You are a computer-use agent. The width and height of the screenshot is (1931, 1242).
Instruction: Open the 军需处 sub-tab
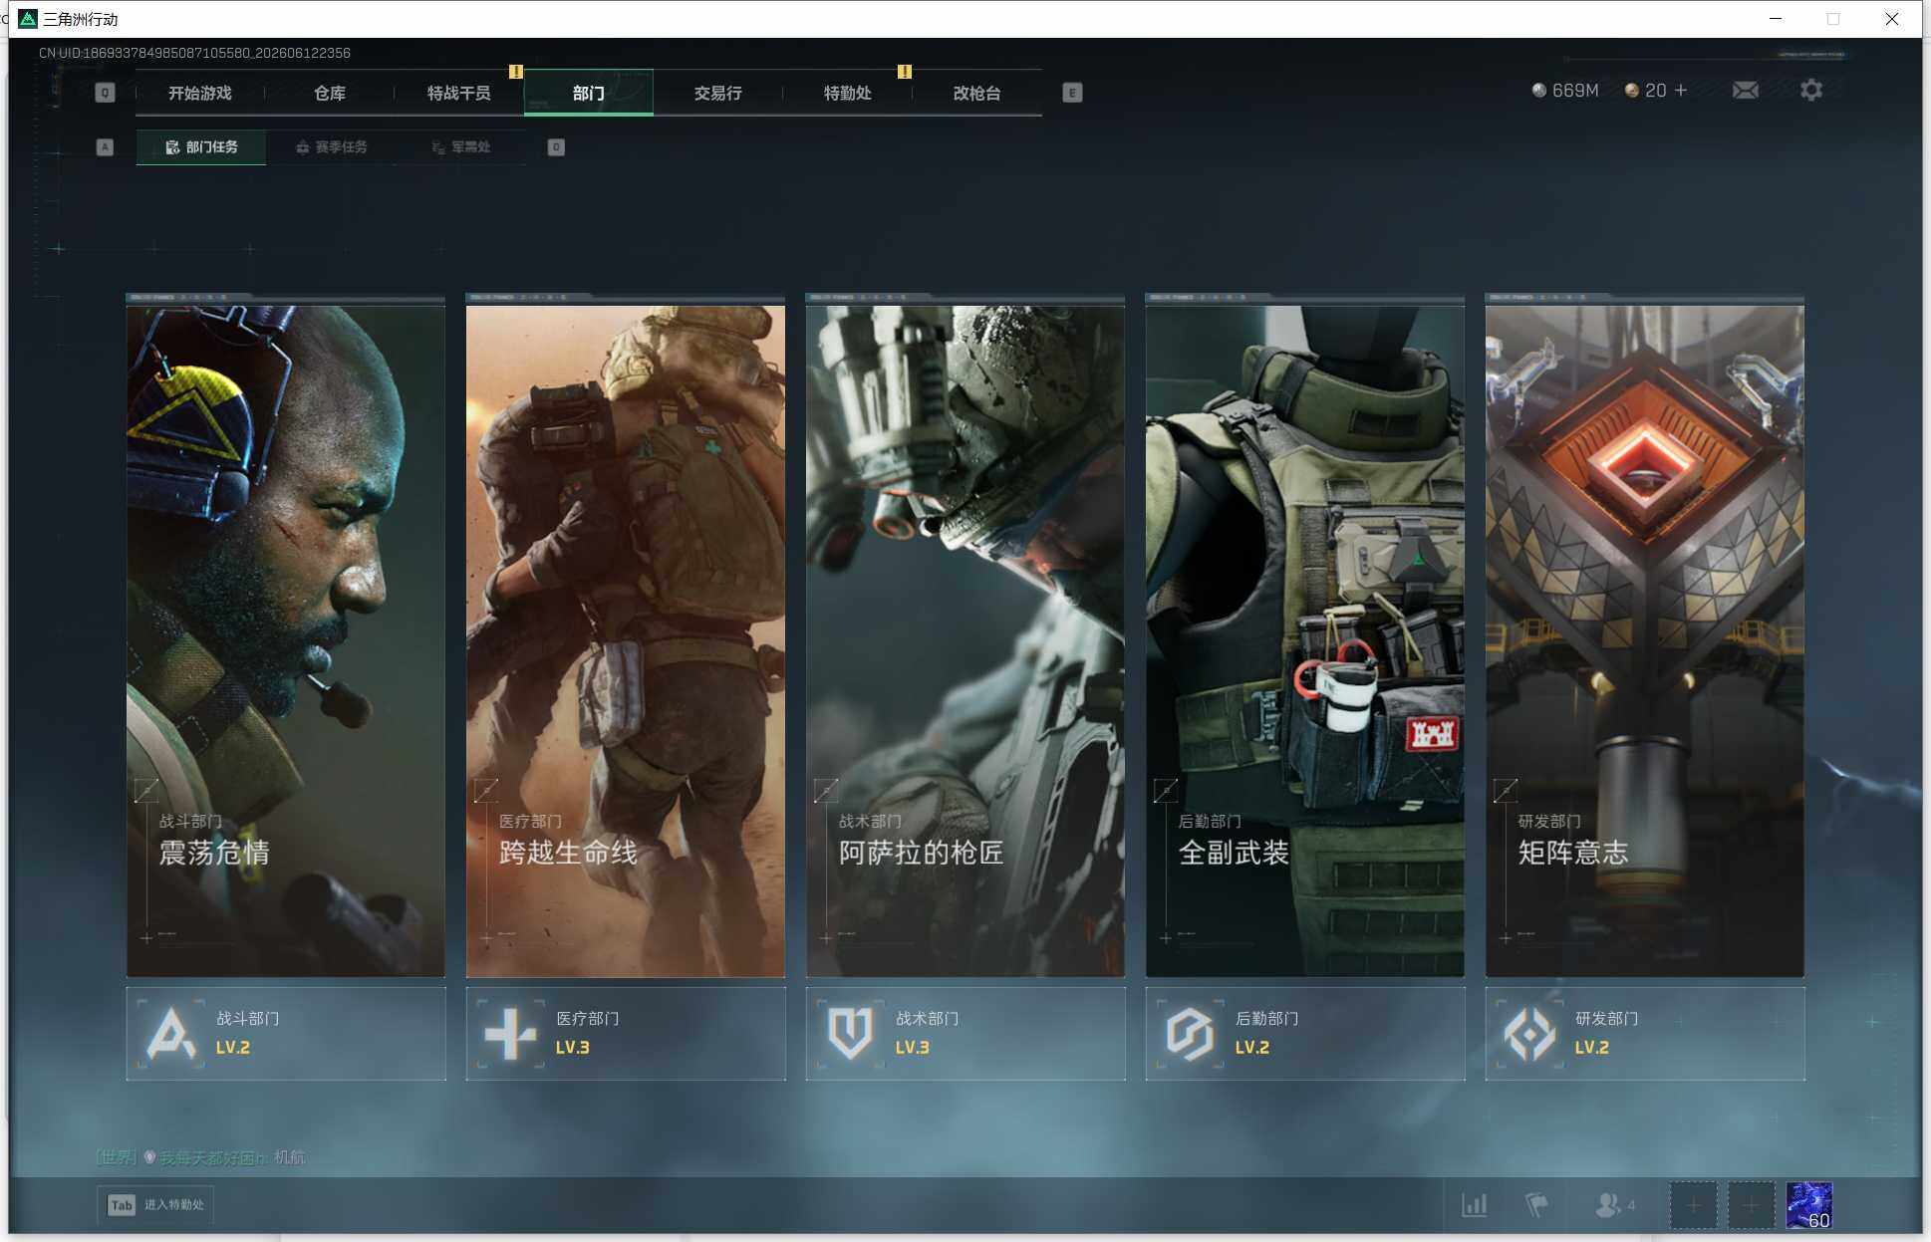coord(460,146)
